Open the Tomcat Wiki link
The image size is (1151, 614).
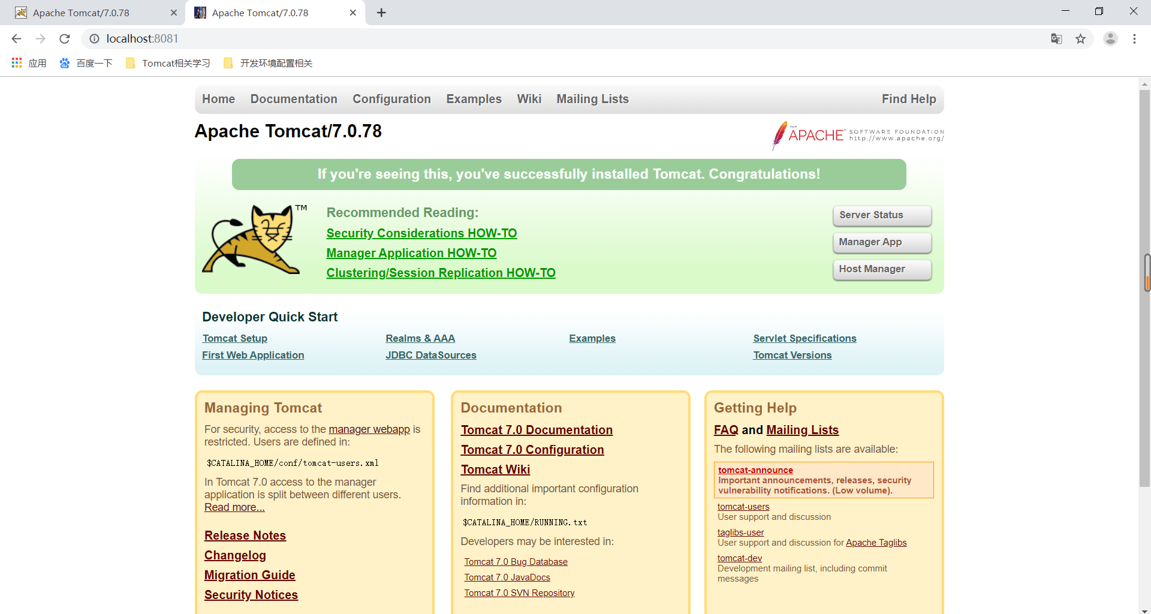pos(496,469)
